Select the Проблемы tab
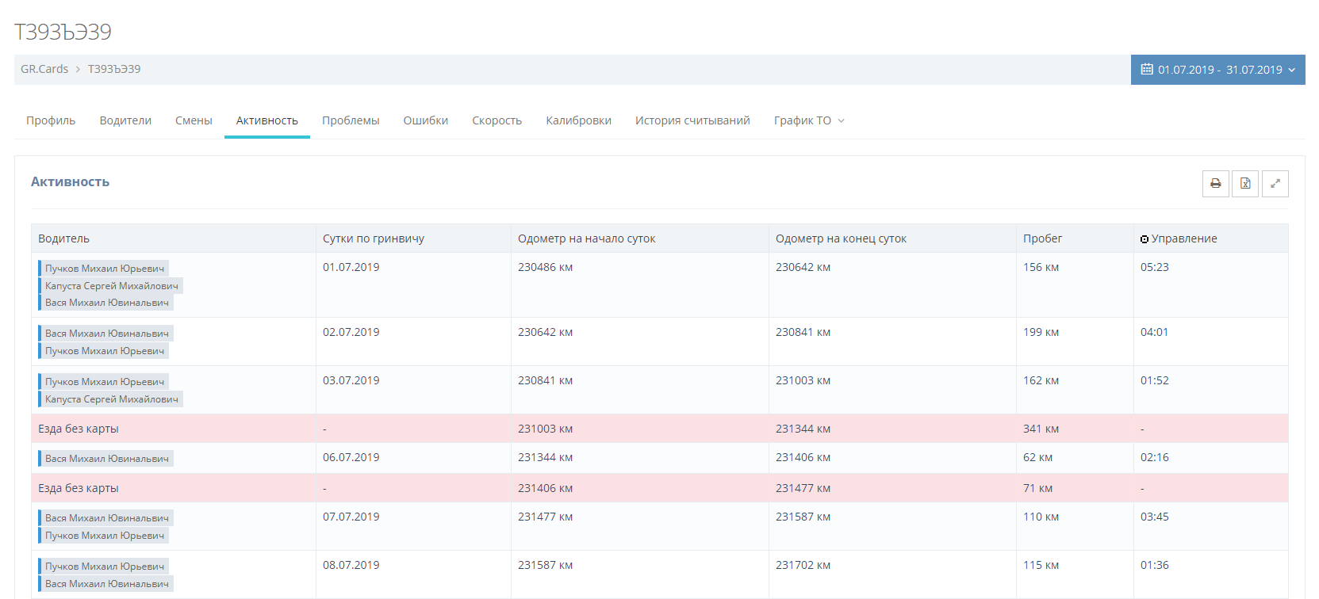The width and height of the screenshot is (1319, 599). pyautogui.click(x=351, y=120)
